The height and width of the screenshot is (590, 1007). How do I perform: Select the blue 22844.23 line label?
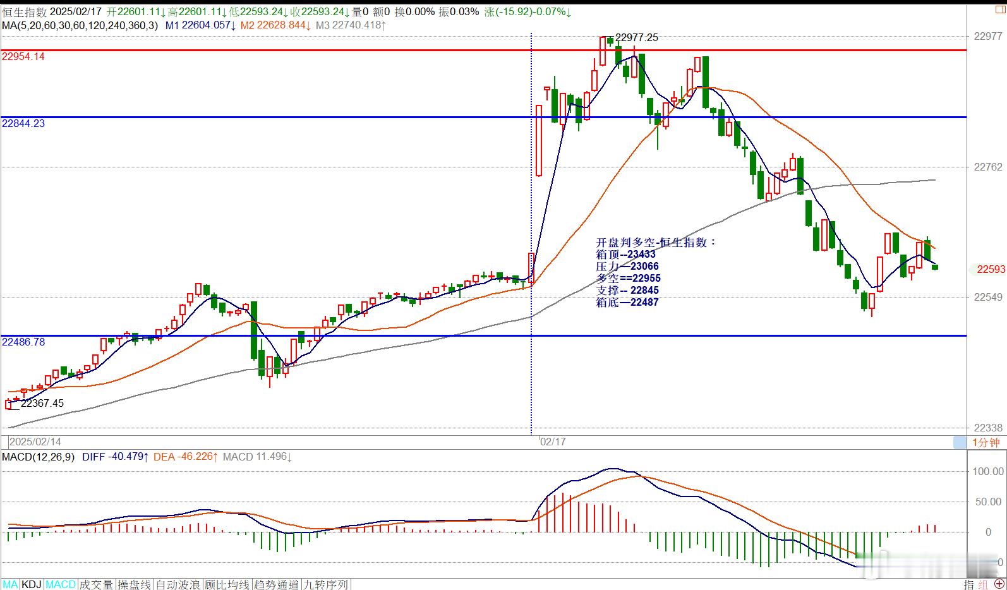pyautogui.click(x=23, y=123)
